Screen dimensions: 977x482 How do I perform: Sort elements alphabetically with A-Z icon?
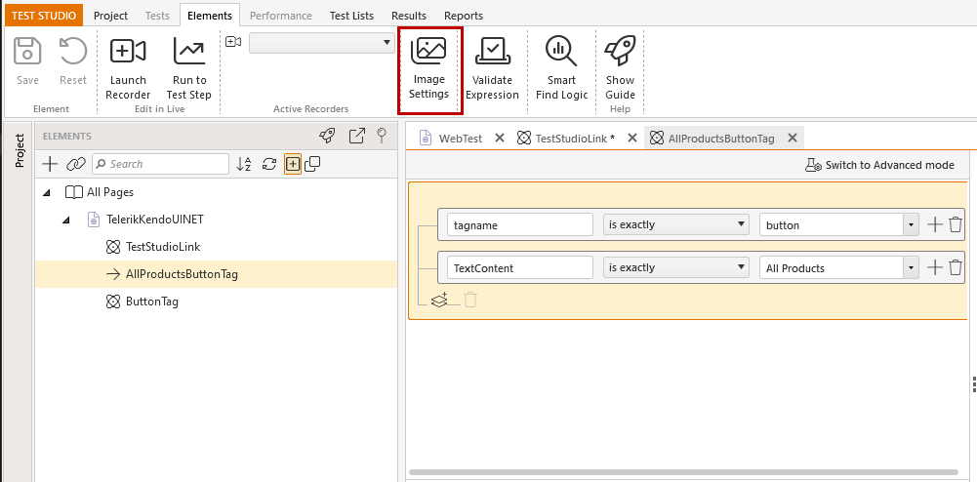pyautogui.click(x=244, y=164)
